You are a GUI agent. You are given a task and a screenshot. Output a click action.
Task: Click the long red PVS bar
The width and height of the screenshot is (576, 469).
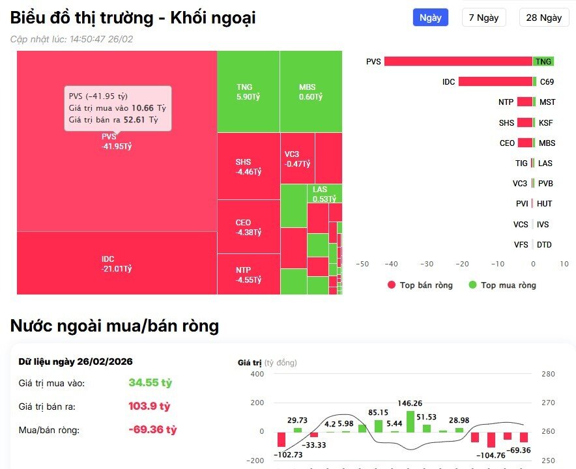point(456,61)
